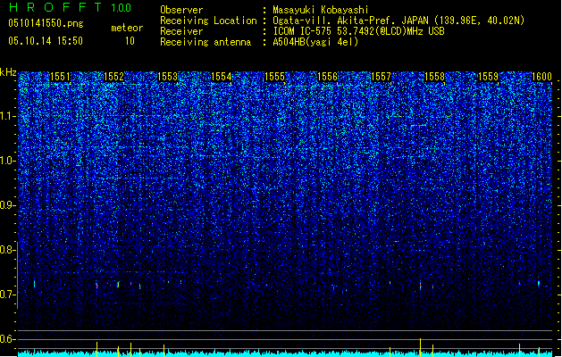The width and height of the screenshot is (562, 357).
Task: Click the receiver ICOM IC-575 text
Action: click(x=358, y=31)
